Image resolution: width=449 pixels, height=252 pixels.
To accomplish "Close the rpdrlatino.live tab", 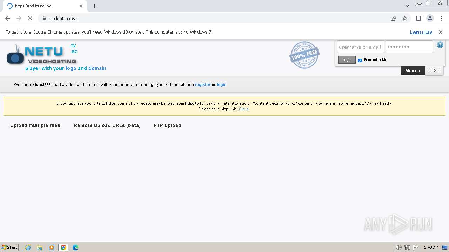I will (81, 6).
